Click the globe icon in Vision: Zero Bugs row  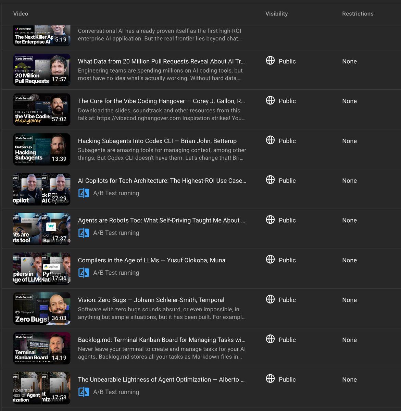(x=270, y=299)
